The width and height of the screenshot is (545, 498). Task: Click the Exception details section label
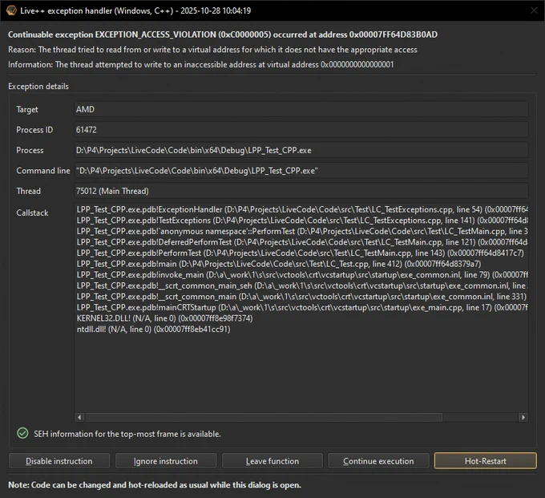click(38, 87)
